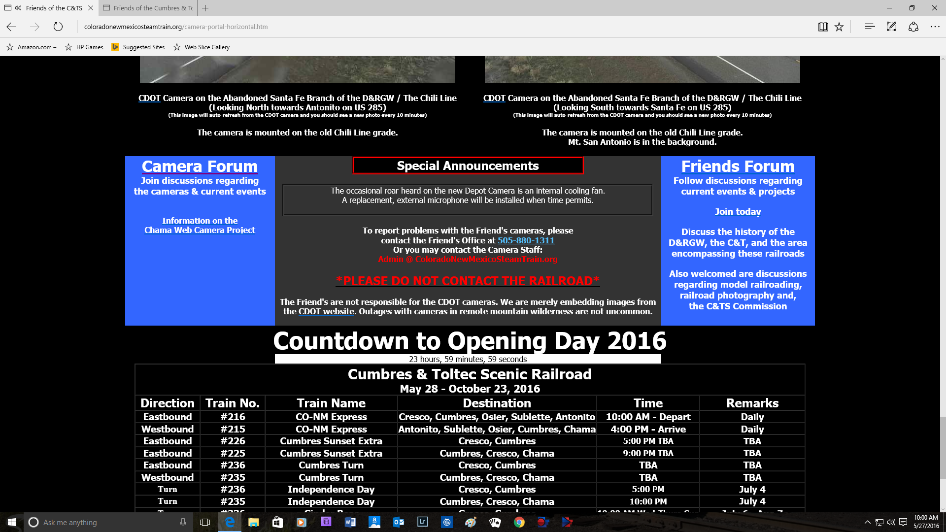Close the Friends of the C&TS tab
This screenshot has width=946, height=532.
pos(91,8)
